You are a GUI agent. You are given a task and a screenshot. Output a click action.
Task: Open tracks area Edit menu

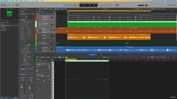pos(40,9)
